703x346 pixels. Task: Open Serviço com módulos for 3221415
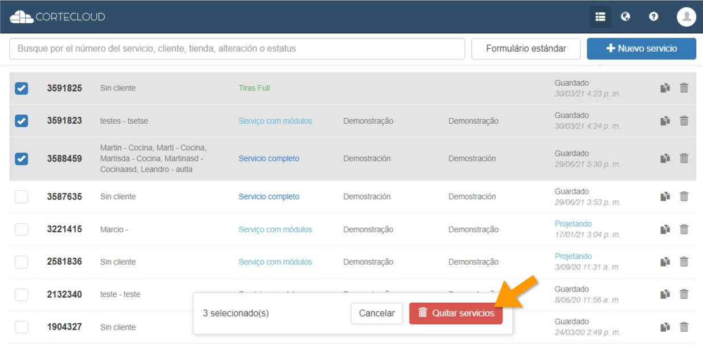pos(276,230)
